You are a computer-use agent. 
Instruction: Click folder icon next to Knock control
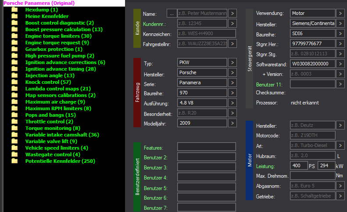coord(14,82)
